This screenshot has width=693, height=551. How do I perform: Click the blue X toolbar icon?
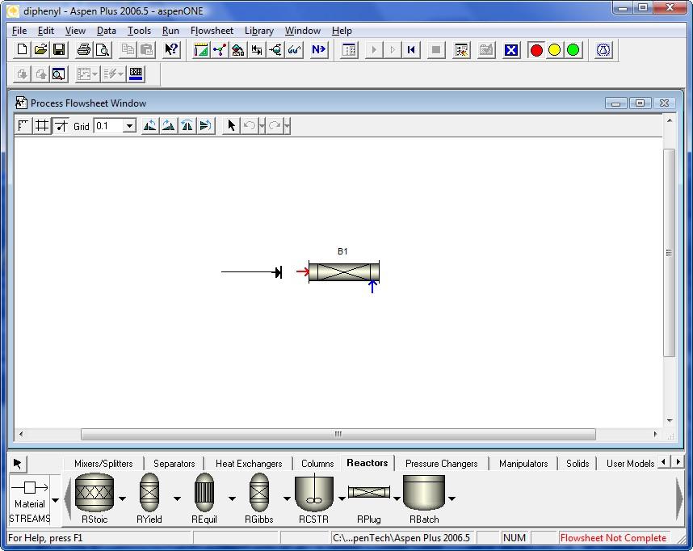click(x=511, y=49)
